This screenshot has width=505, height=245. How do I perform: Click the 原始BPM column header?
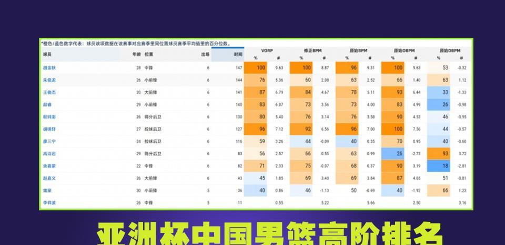tap(358, 50)
